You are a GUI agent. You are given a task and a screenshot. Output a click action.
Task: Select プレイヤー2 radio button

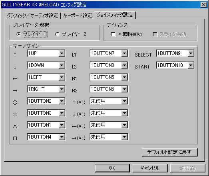(x=71, y=34)
